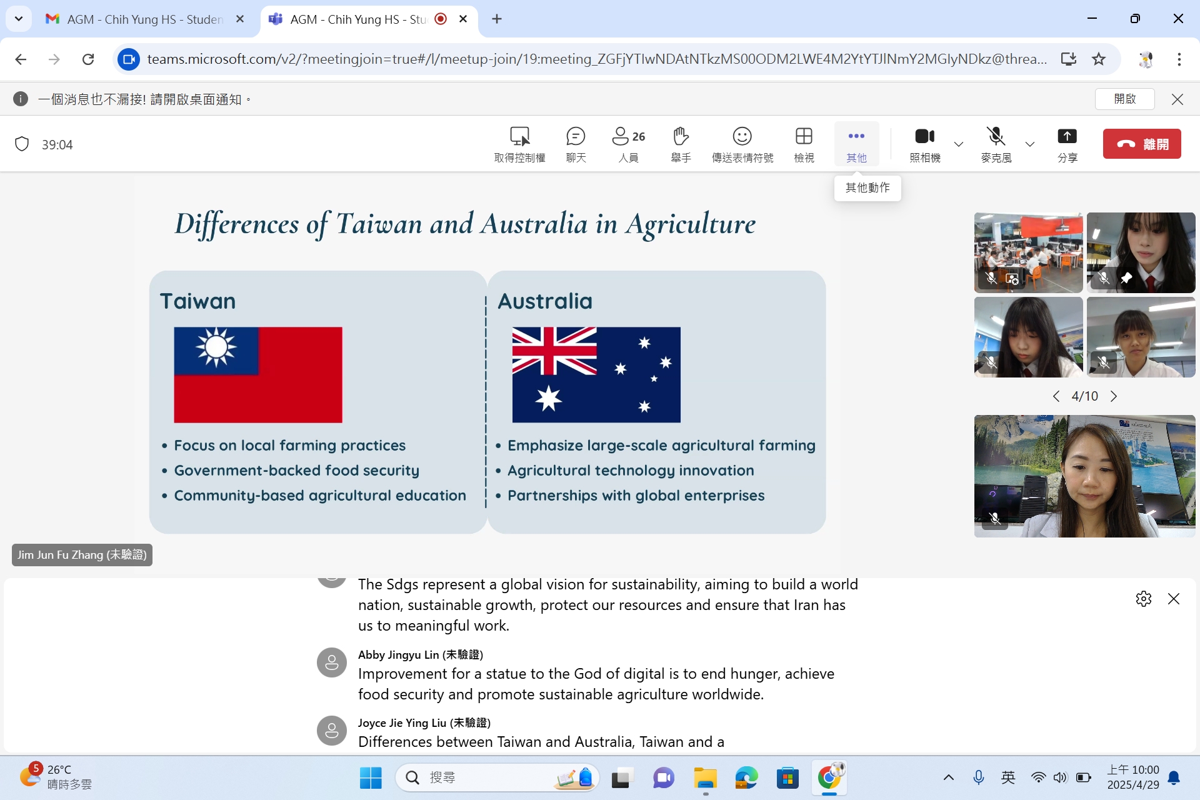Viewport: 1200px width, 800px height.
Task: Expand microphone options dropdown arrow
Action: [1030, 144]
